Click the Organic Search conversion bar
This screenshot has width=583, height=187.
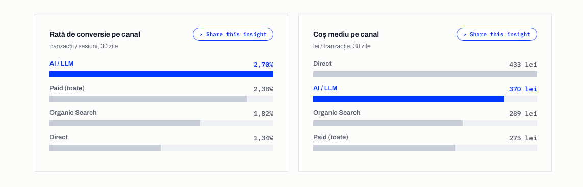pos(161,123)
